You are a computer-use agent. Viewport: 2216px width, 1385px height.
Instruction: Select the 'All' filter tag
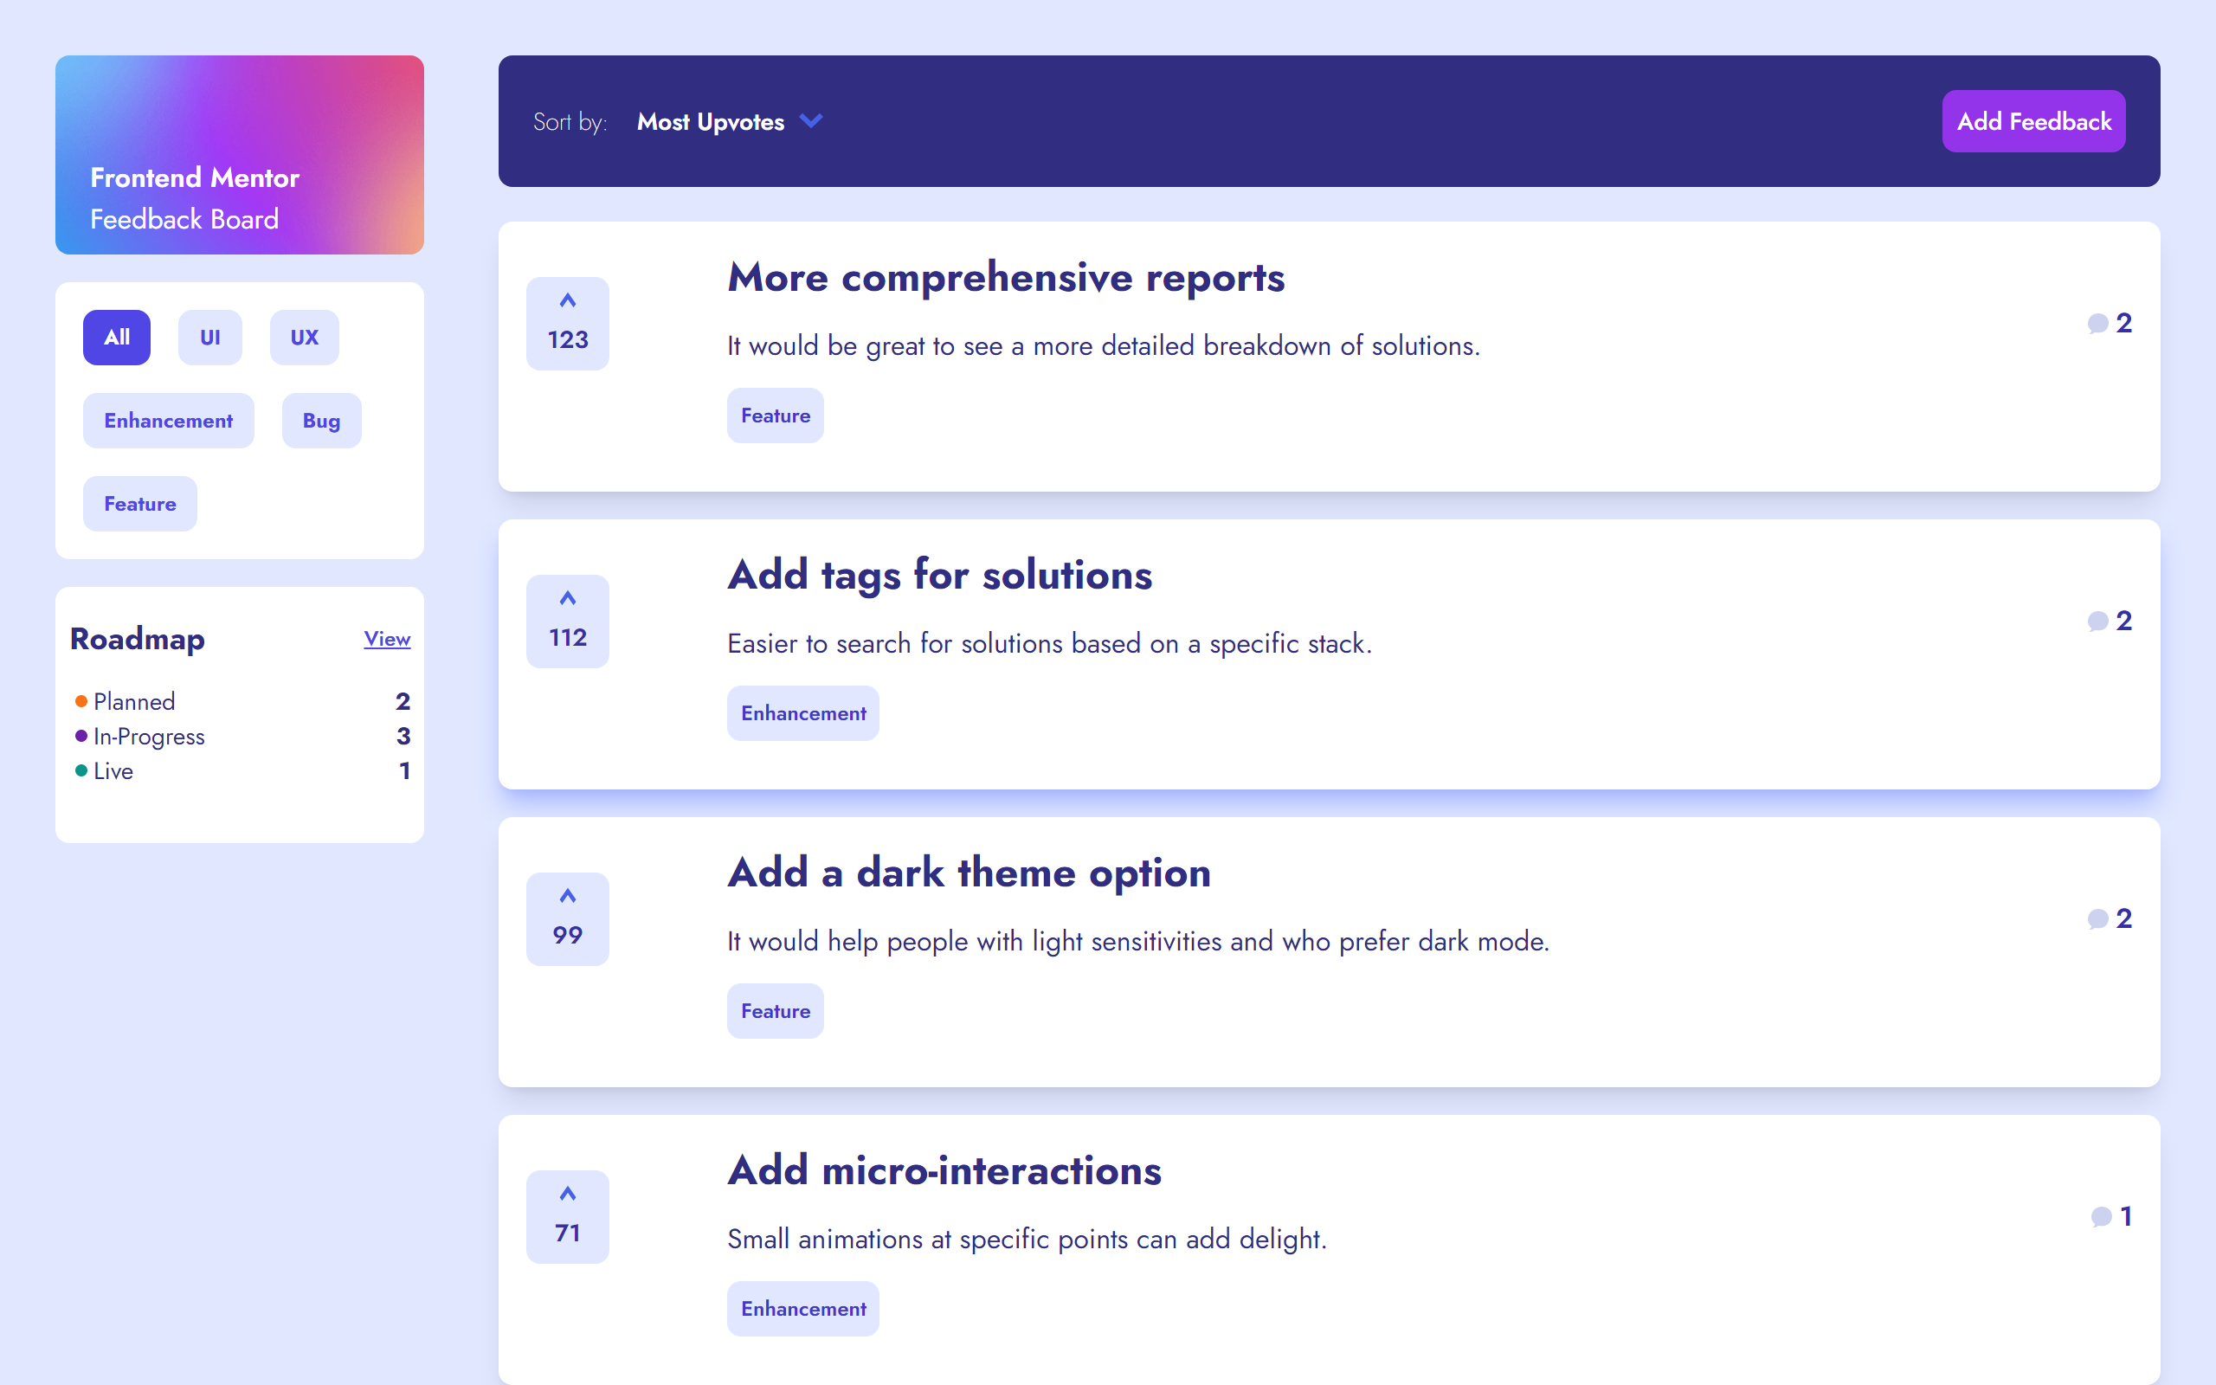(x=117, y=337)
